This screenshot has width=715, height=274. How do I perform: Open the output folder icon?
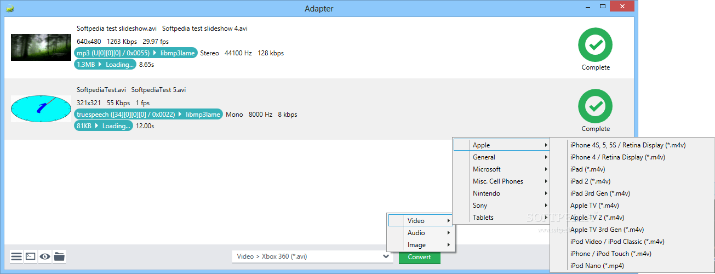click(x=59, y=256)
